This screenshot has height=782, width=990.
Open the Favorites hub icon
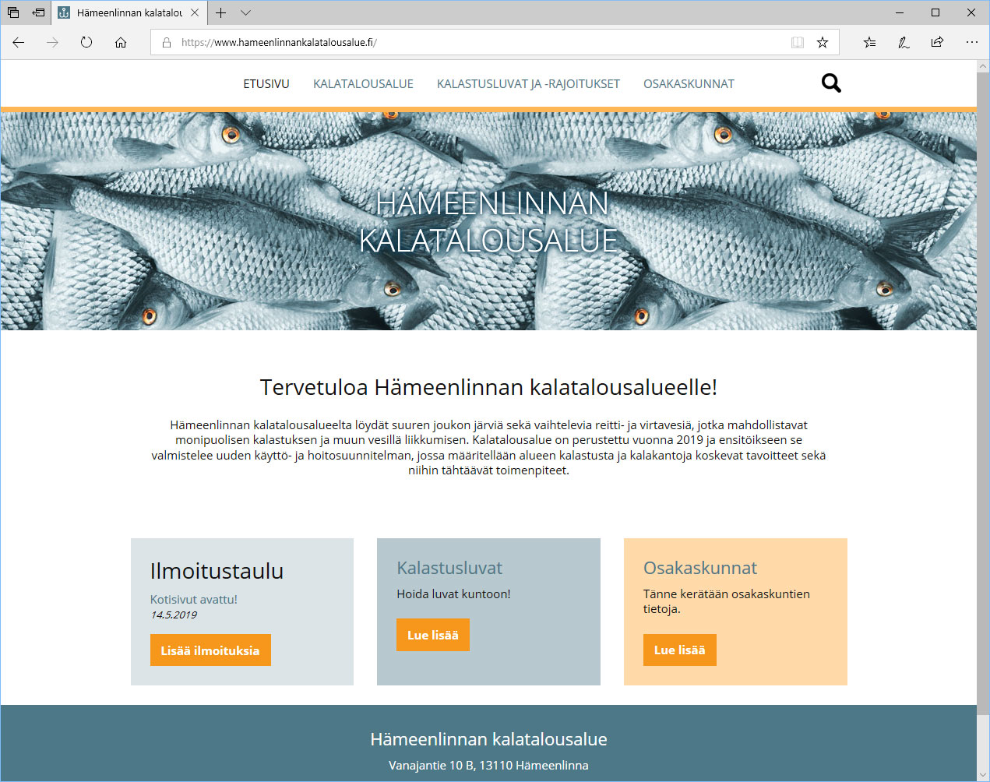(870, 43)
